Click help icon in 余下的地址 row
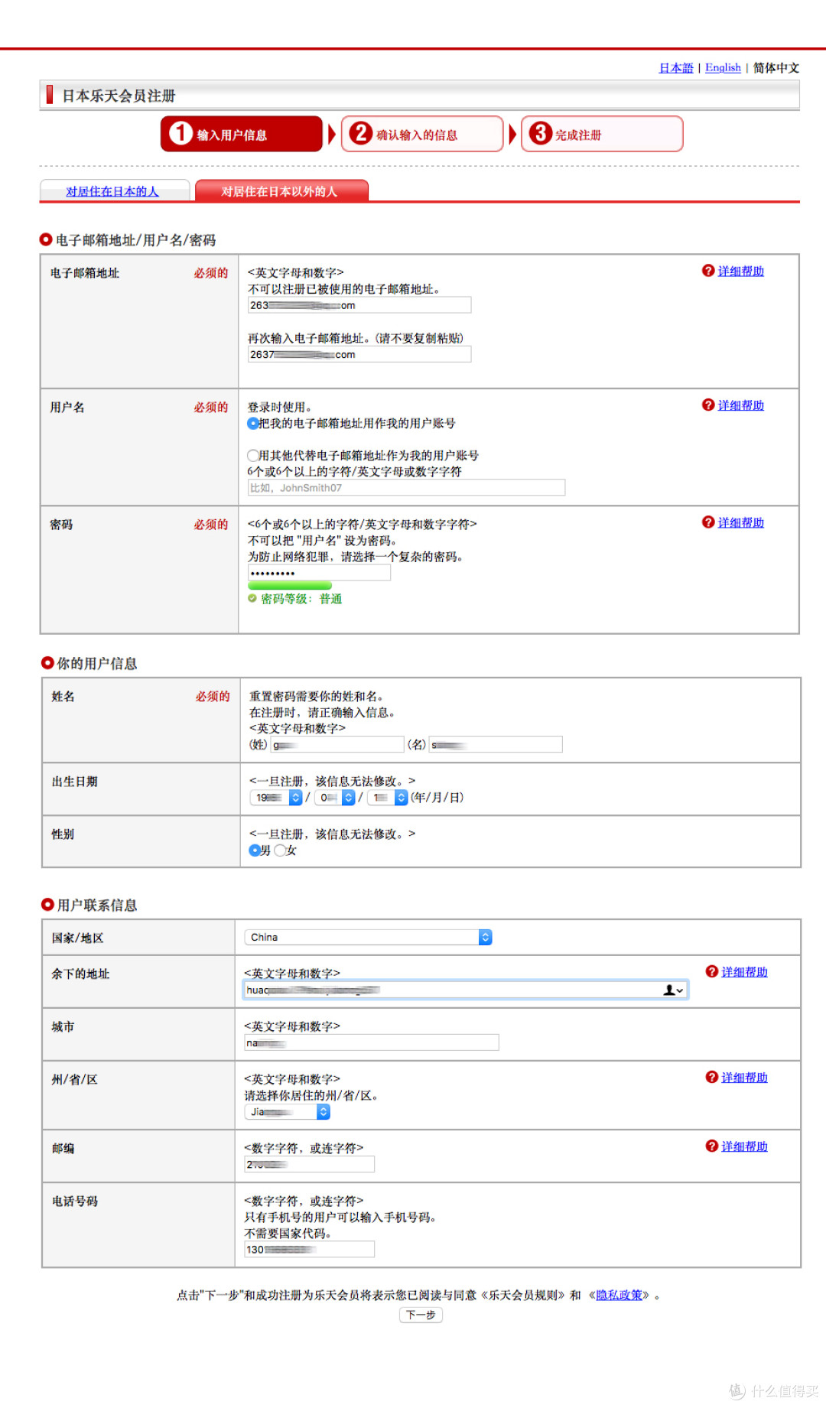This screenshot has height=1408, width=826. pyautogui.click(x=712, y=971)
